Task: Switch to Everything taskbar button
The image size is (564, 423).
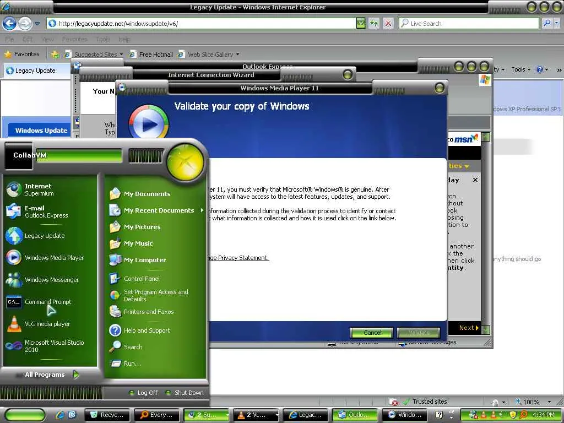Action: tap(157, 415)
